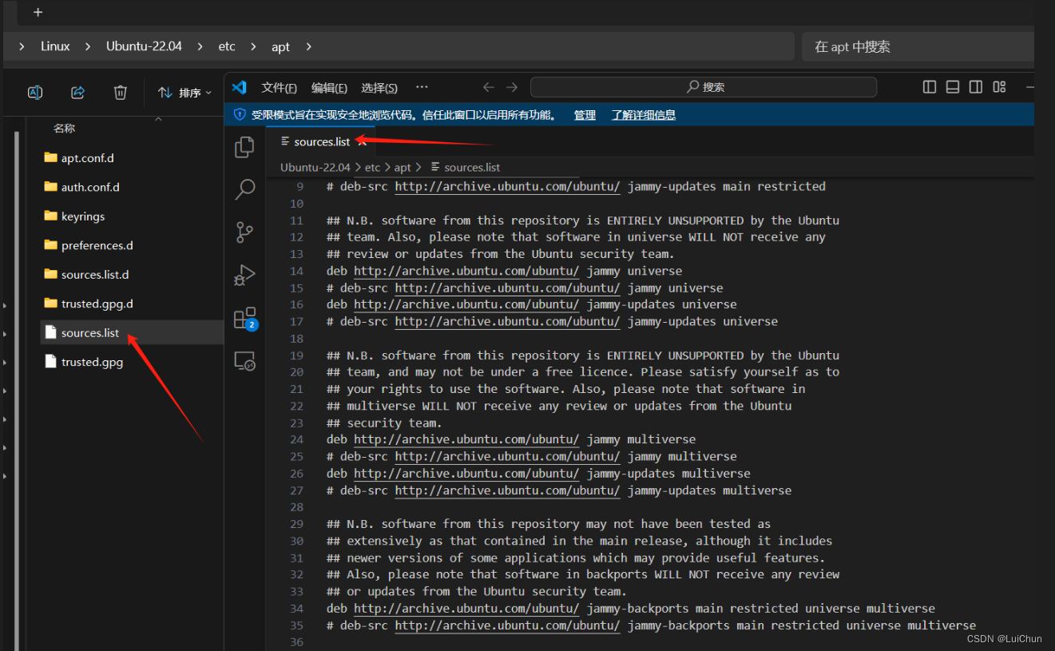Image resolution: width=1055 pixels, height=651 pixels.
Task: Toggle the bottom panel layout icon
Action: click(x=953, y=87)
